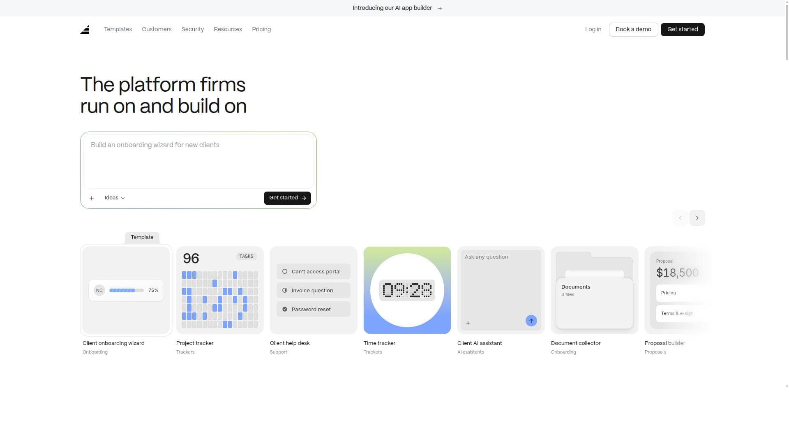The width and height of the screenshot is (789, 444).
Task: Select the Can't access portal radio item
Action: tap(314, 271)
